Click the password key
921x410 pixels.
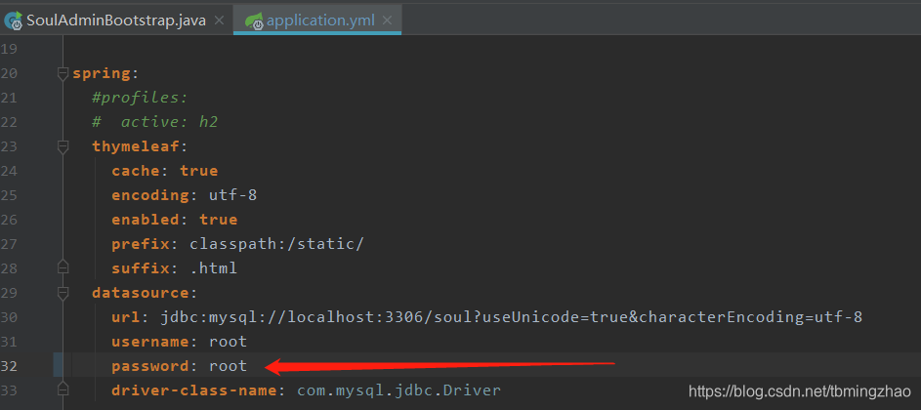pyautogui.click(x=151, y=366)
